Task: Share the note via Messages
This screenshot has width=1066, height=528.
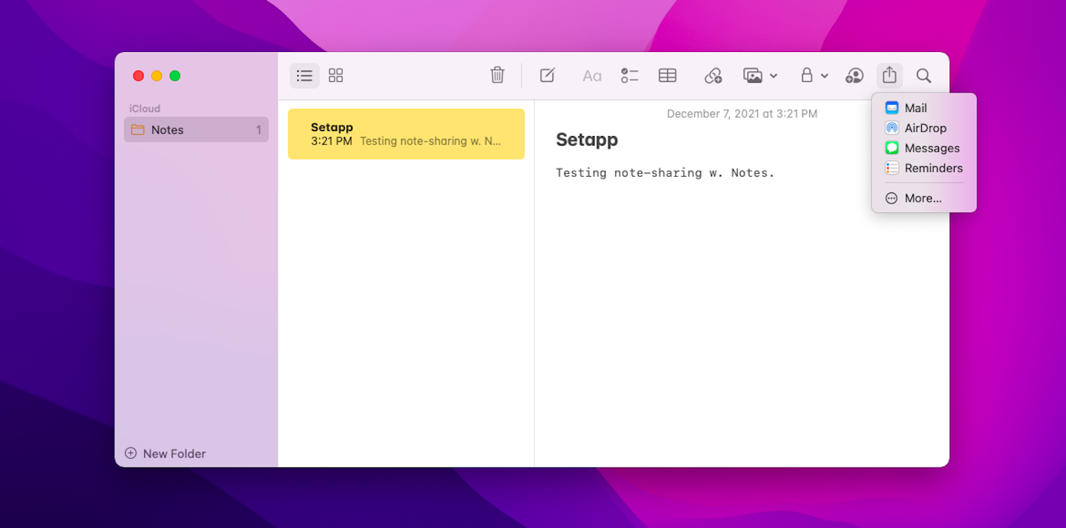Action: tap(932, 147)
